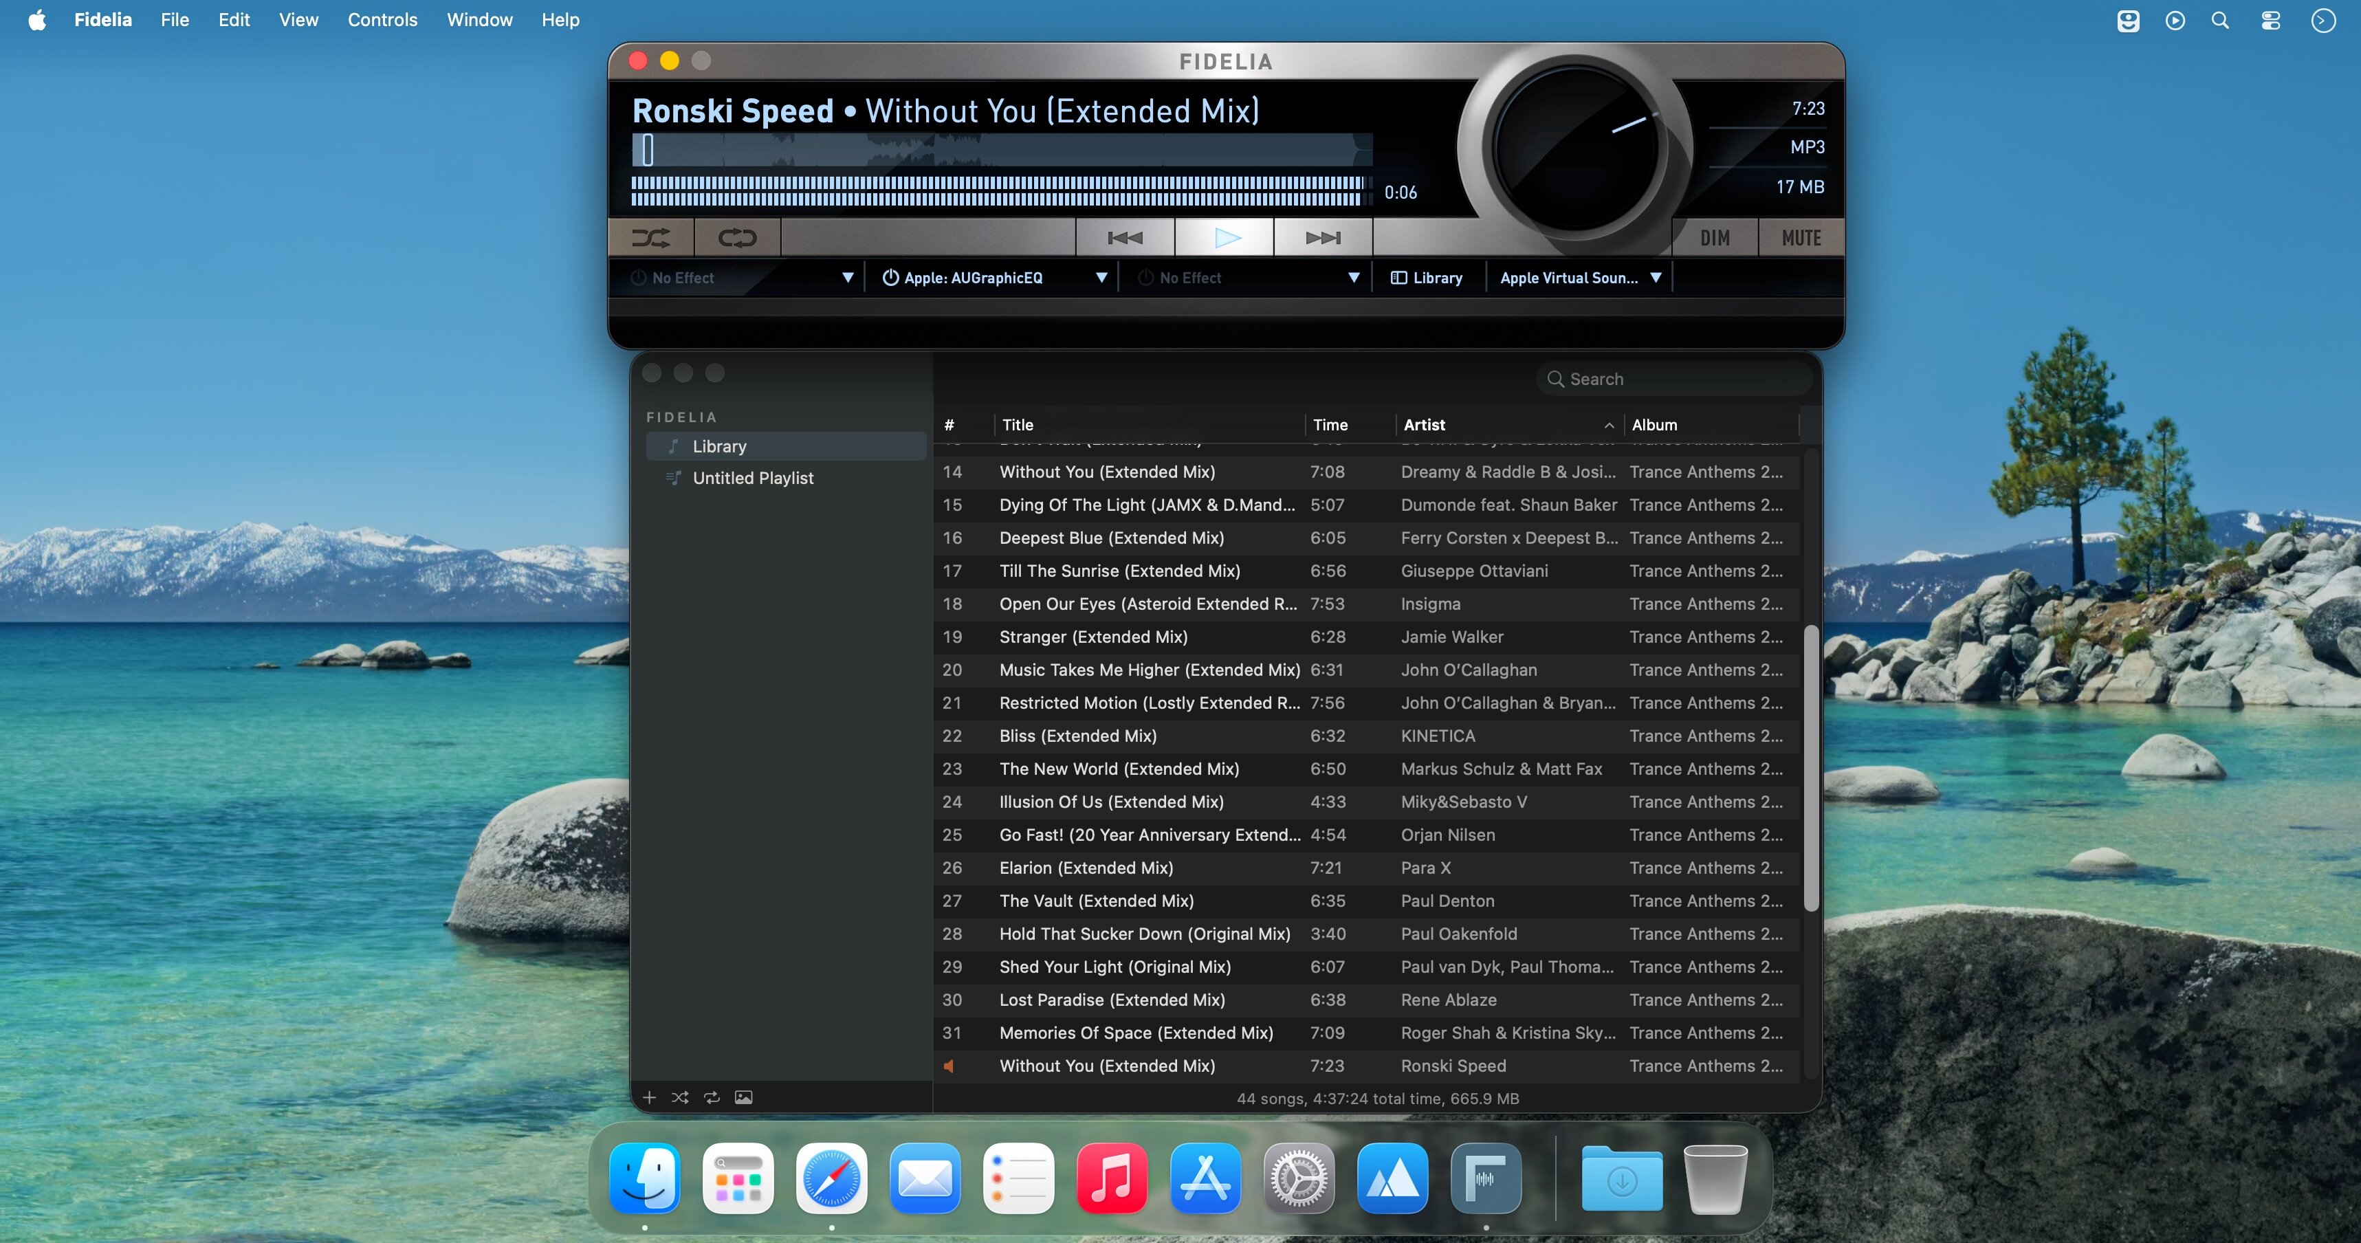Click the song list vertical scrollbar

click(x=1810, y=768)
